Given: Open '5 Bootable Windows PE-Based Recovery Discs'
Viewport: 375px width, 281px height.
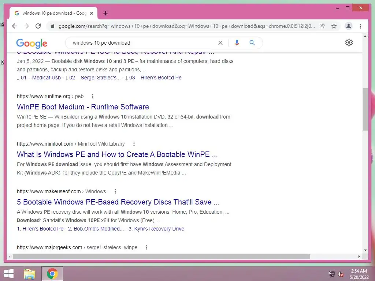Looking at the screenshot, I should tap(118, 202).
